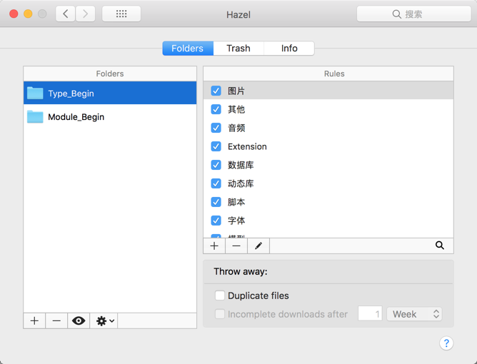The height and width of the screenshot is (364, 477).
Task: Go back with the left chevron
Action: tap(66, 14)
